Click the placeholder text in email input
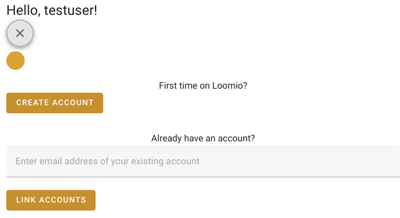The width and height of the screenshot is (400, 218). tap(108, 161)
